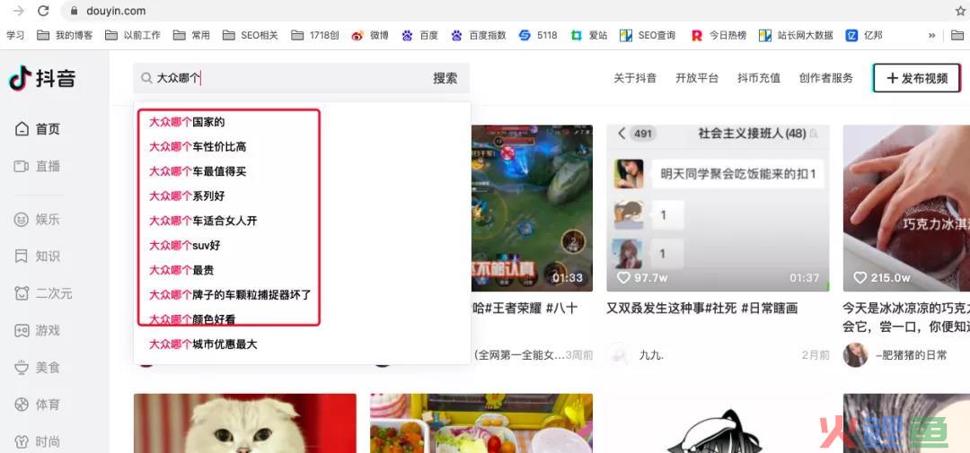Open the lunch box food video thumbnail

(x=481, y=423)
